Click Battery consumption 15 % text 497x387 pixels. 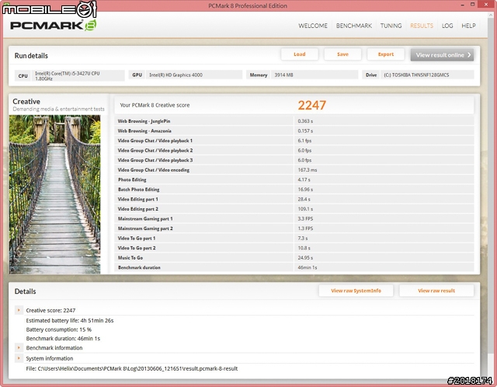pos(59,329)
